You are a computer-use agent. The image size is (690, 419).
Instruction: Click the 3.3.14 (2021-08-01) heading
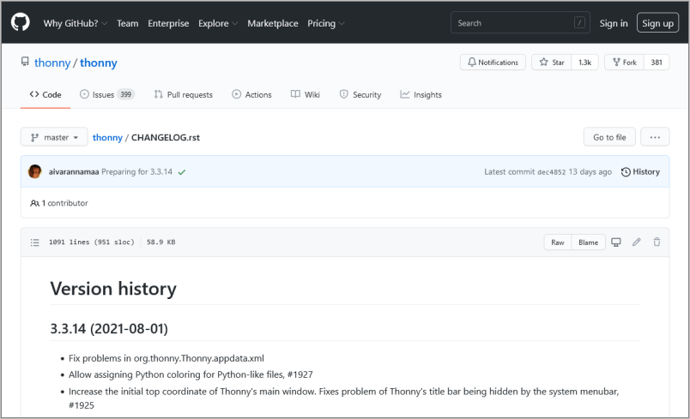pyautogui.click(x=109, y=328)
